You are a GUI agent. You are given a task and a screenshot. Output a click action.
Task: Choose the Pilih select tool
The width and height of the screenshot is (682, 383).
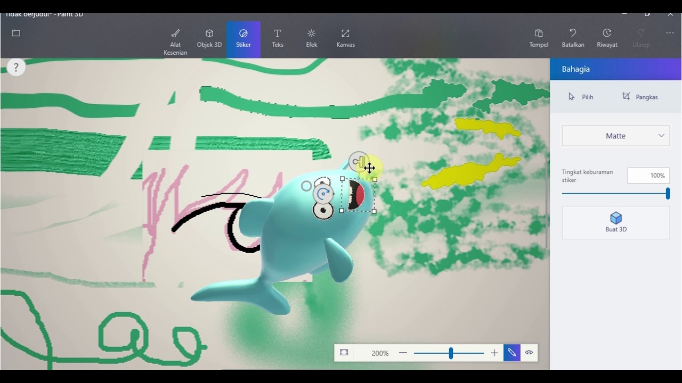[x=581, y=97]
